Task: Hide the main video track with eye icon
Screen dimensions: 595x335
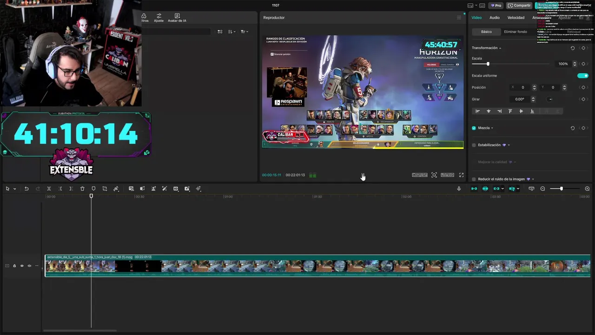Action: (x=22, y=266)
